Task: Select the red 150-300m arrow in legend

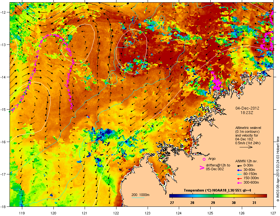Action: tap(239, 178)
